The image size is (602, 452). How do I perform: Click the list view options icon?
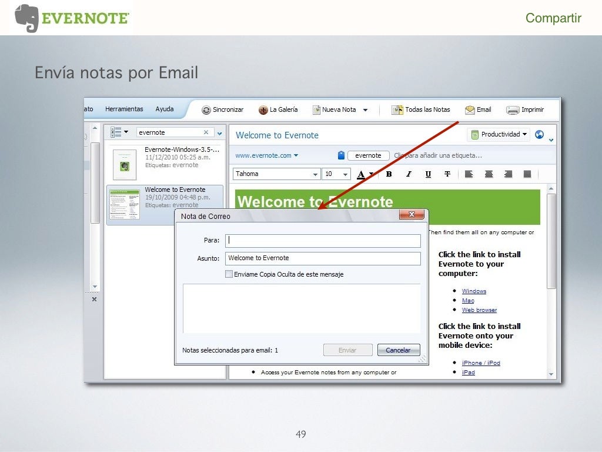(x=116, y=132)
